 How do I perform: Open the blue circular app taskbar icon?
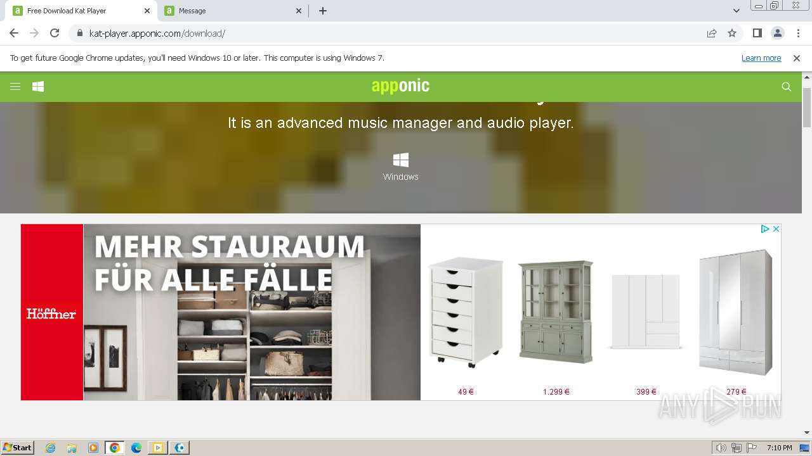(180, 448)
